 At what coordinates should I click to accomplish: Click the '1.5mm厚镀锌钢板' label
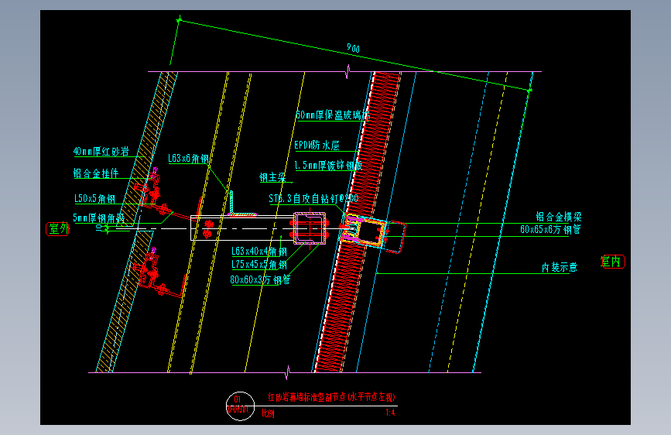click(x=328, y=166)
